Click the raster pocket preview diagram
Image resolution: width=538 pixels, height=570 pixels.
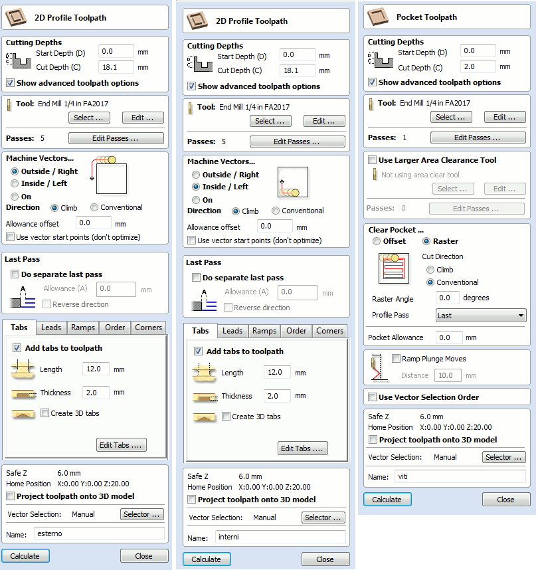[394, 268]
